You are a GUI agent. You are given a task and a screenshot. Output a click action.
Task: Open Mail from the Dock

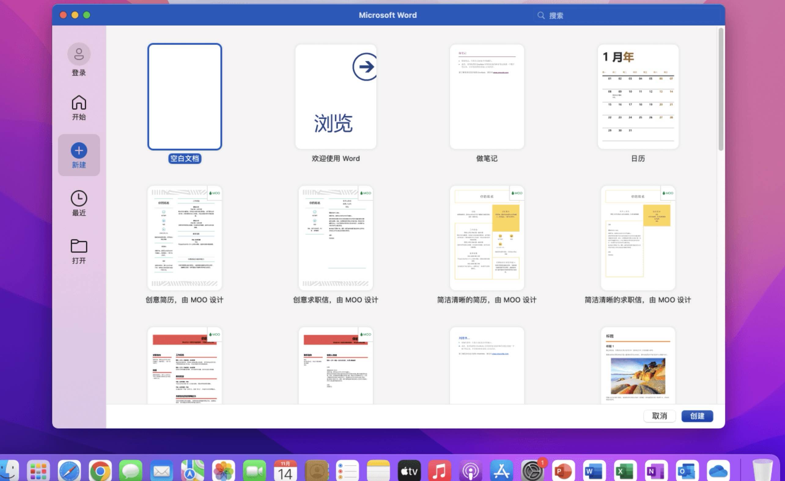161,471
